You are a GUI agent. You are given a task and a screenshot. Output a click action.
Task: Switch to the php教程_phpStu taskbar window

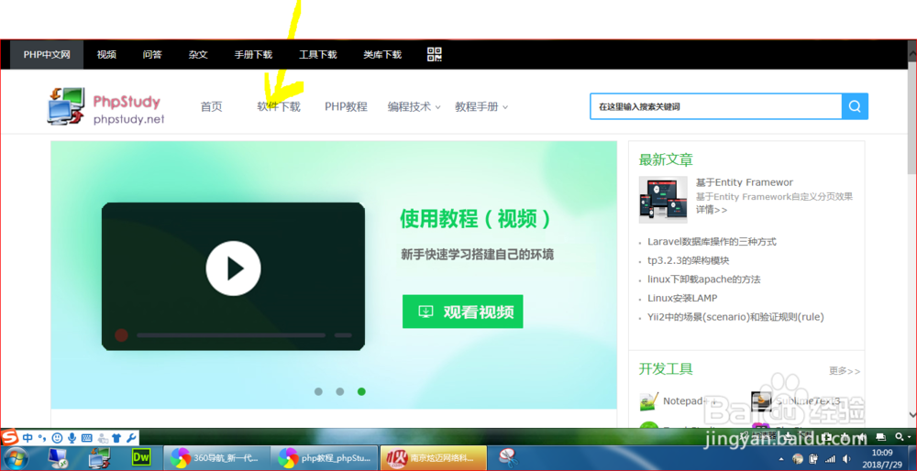326,458
